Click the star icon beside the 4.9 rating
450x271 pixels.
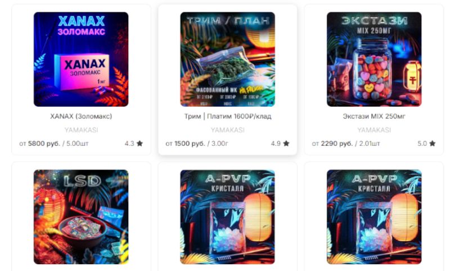[286, 144]
